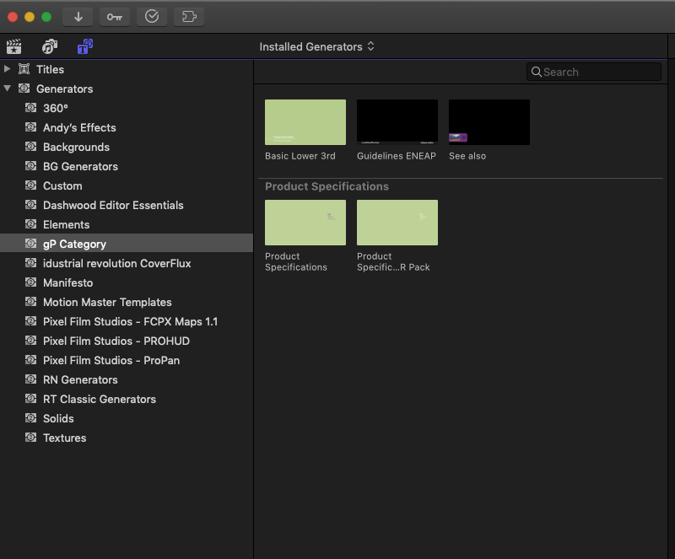
Task: Select the Backgrounds category
Action: 127,147
